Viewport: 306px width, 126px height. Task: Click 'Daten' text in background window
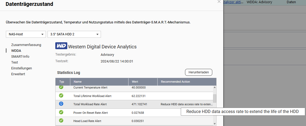(291, 2)
